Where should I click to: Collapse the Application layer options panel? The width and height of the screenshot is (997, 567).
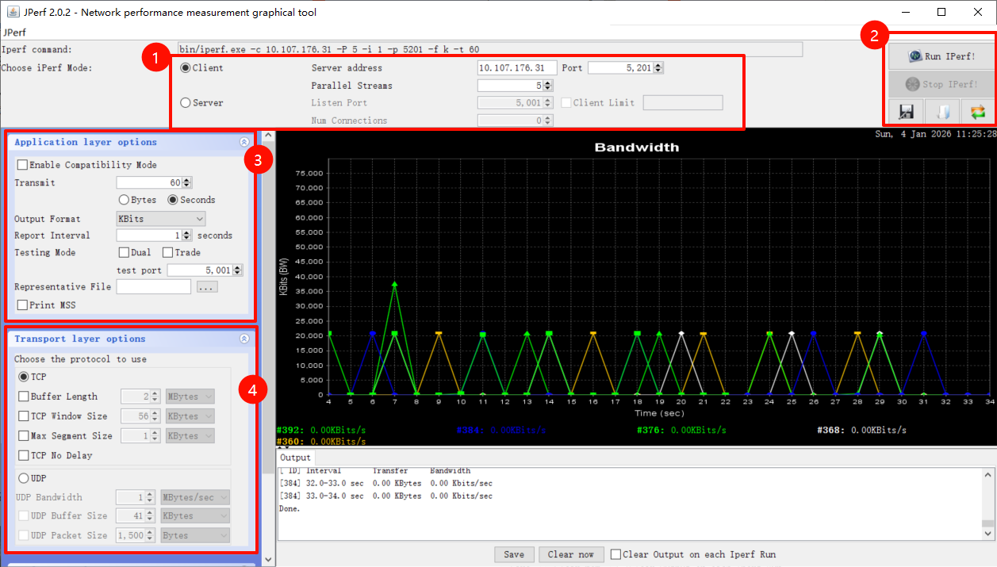[x=244, y=143]
